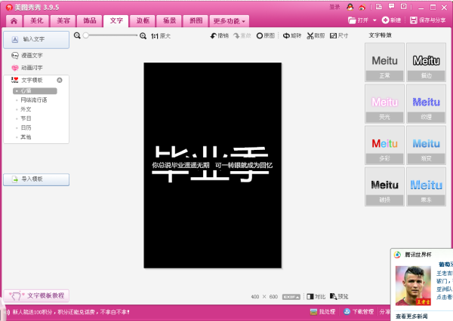Click the zoom slider handle
The image size is (453, 321).
(x=86, y=35)
